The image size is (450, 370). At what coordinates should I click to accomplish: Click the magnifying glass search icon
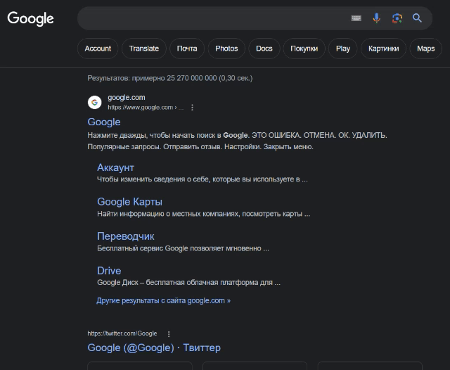(x=417, y=18)
